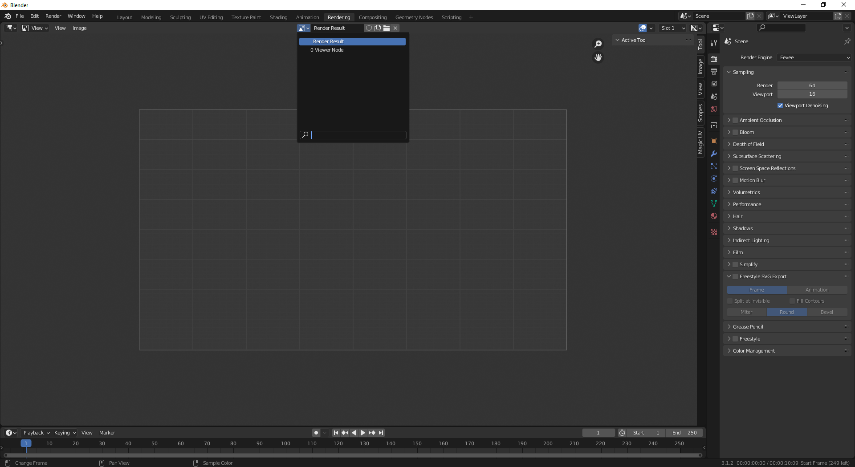The image size is (855, 467).
Task: Enable Bloom checkbox
Action: pos(735,132)
